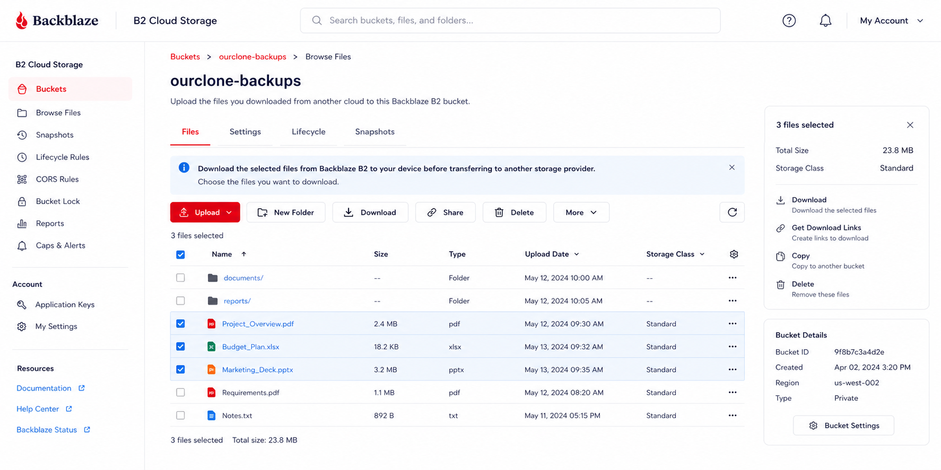This screenshot has width=941, height=470.
Task: Sort by Upload Date column
Action: pyautogui.click(x=552, y=254)
